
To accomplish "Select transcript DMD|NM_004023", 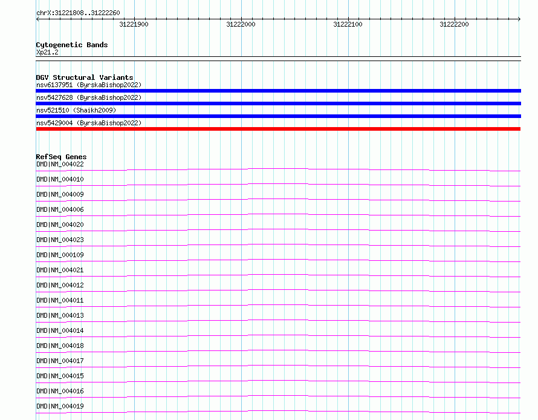I will (60, 240).
